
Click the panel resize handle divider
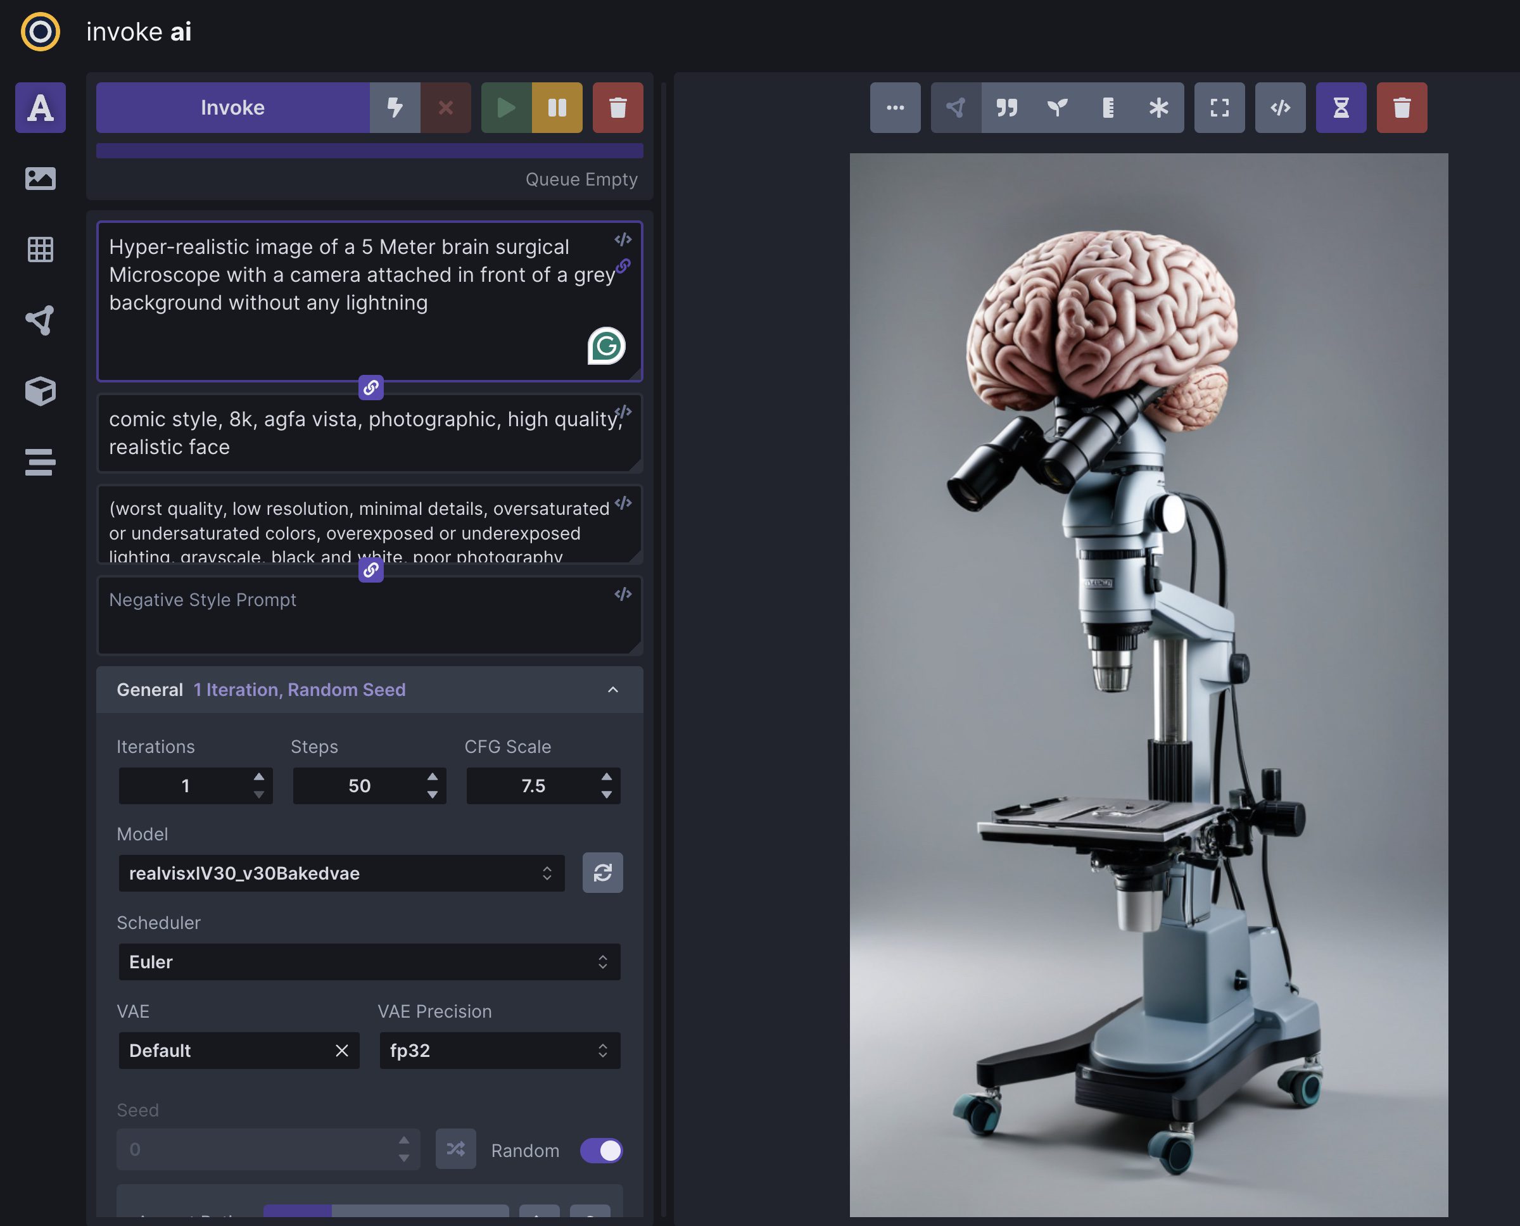coord(663,649)
